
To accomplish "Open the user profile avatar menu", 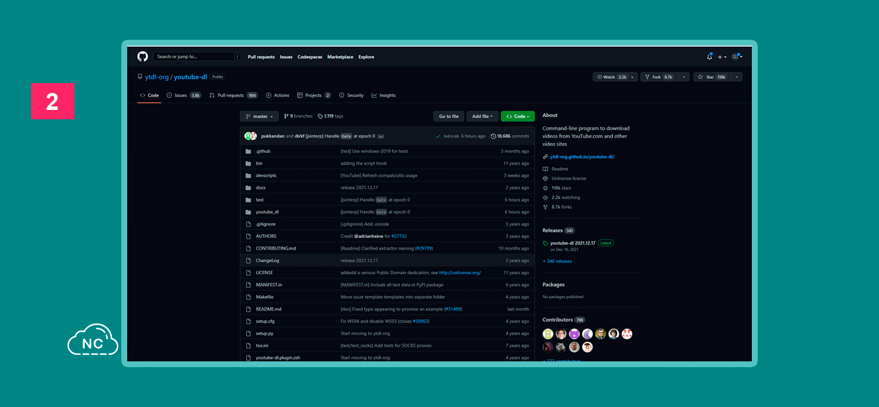I will [x=737, y=57].
